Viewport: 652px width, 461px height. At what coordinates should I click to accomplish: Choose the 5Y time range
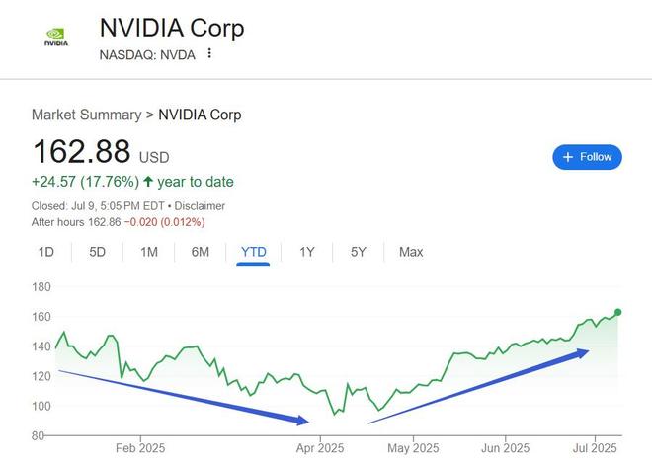[358, 252]
